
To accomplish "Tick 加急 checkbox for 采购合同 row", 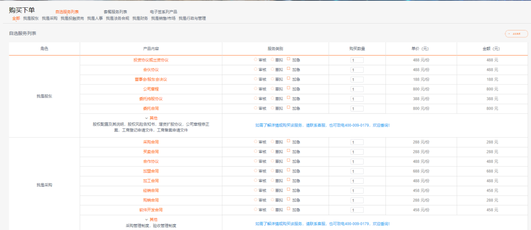I will [289, 141].
